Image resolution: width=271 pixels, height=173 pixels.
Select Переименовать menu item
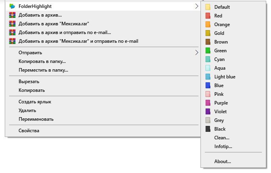click(103, 119)
